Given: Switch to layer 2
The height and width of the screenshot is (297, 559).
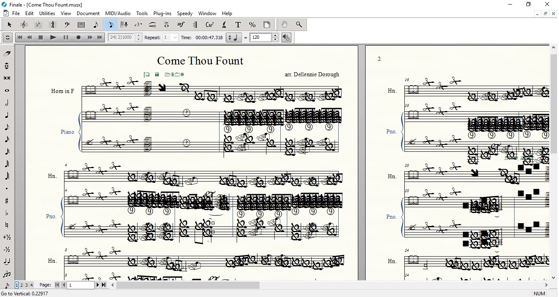Looking at the screenshot, I should point(22,285).
